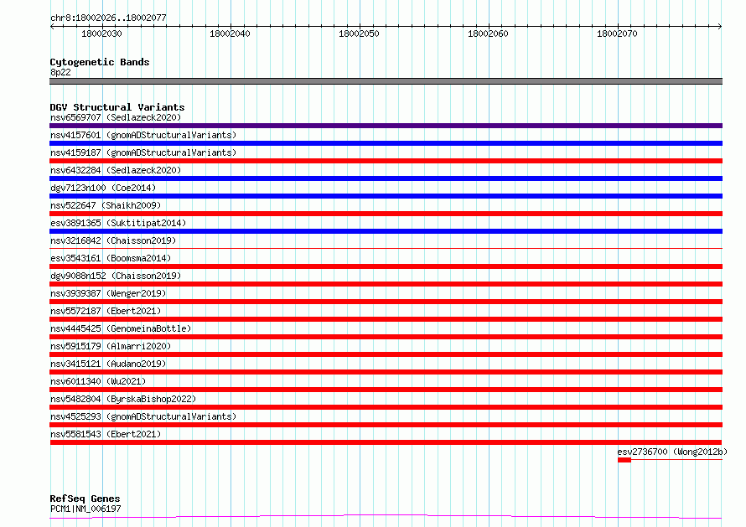Click ruler position 18002070
Viewport: 746px width, 527px height.
tap(617, 34)
